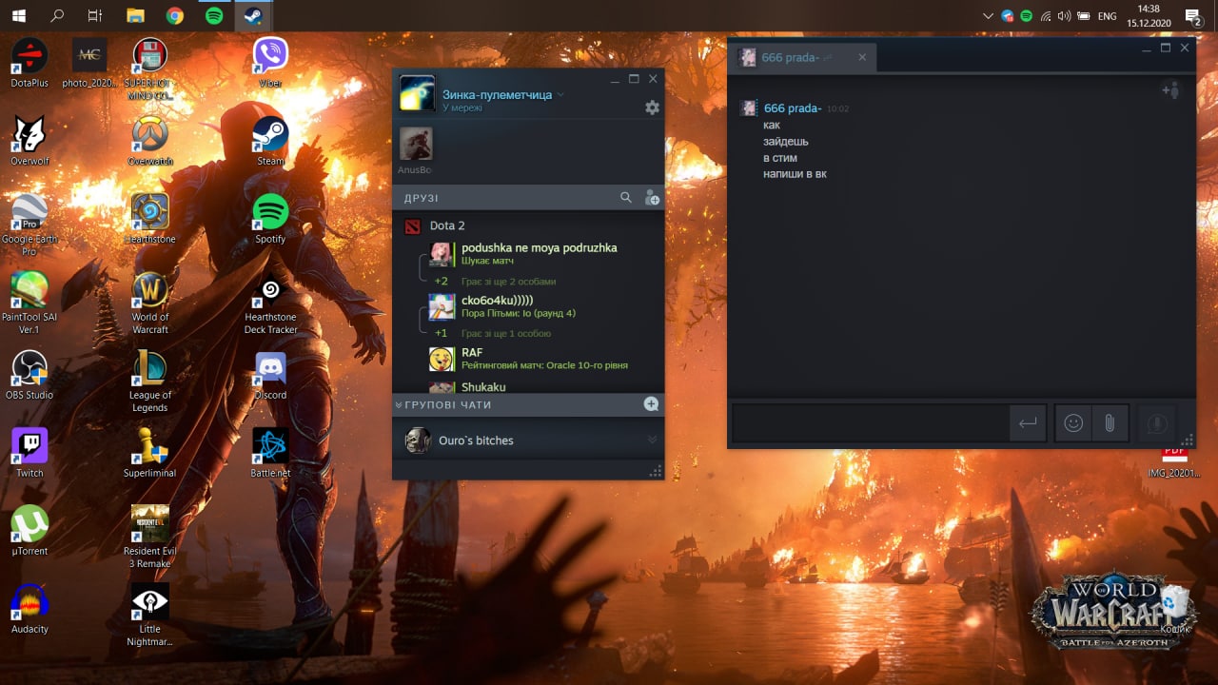Open Steam status dropdown beside Зинка-пулеметчица
Screen dimensions: 1218x685
560,94
